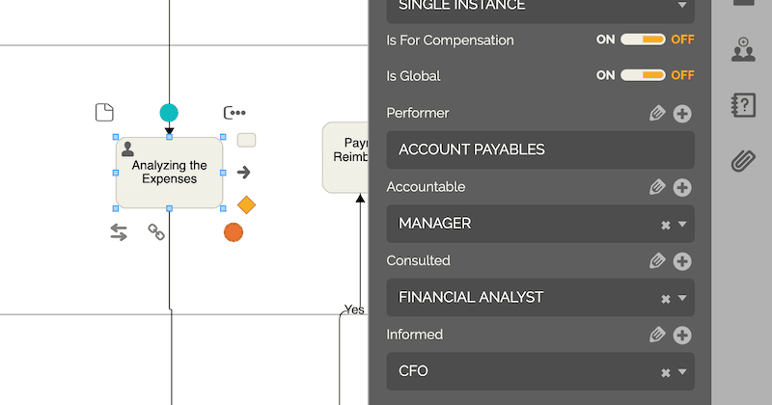Toggle the Is Global switch
The image size is (772, 405).
coord(643,75)
